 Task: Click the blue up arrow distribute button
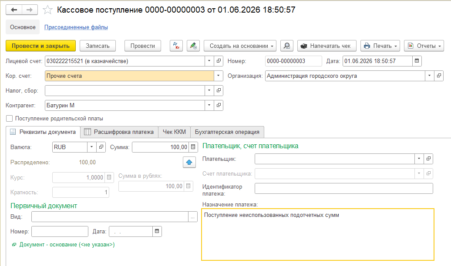point(189,162)
